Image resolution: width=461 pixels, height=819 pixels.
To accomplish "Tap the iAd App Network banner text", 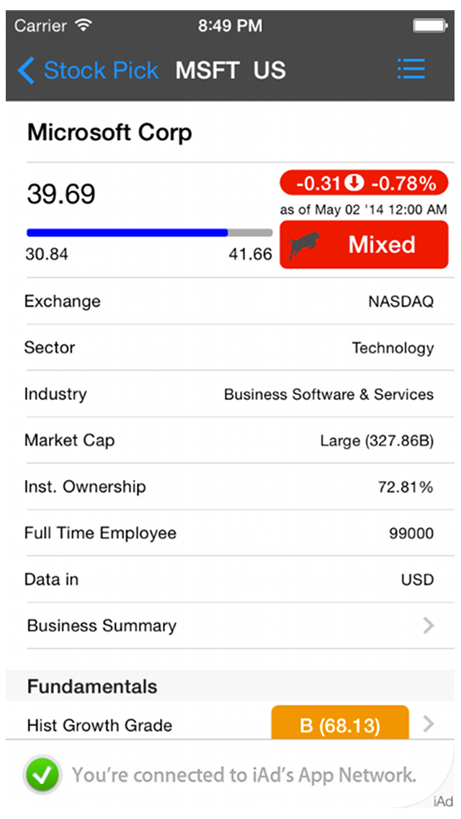I will 243,776.
